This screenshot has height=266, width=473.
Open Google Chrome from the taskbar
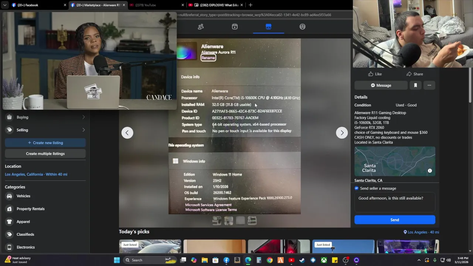(270, 260)
